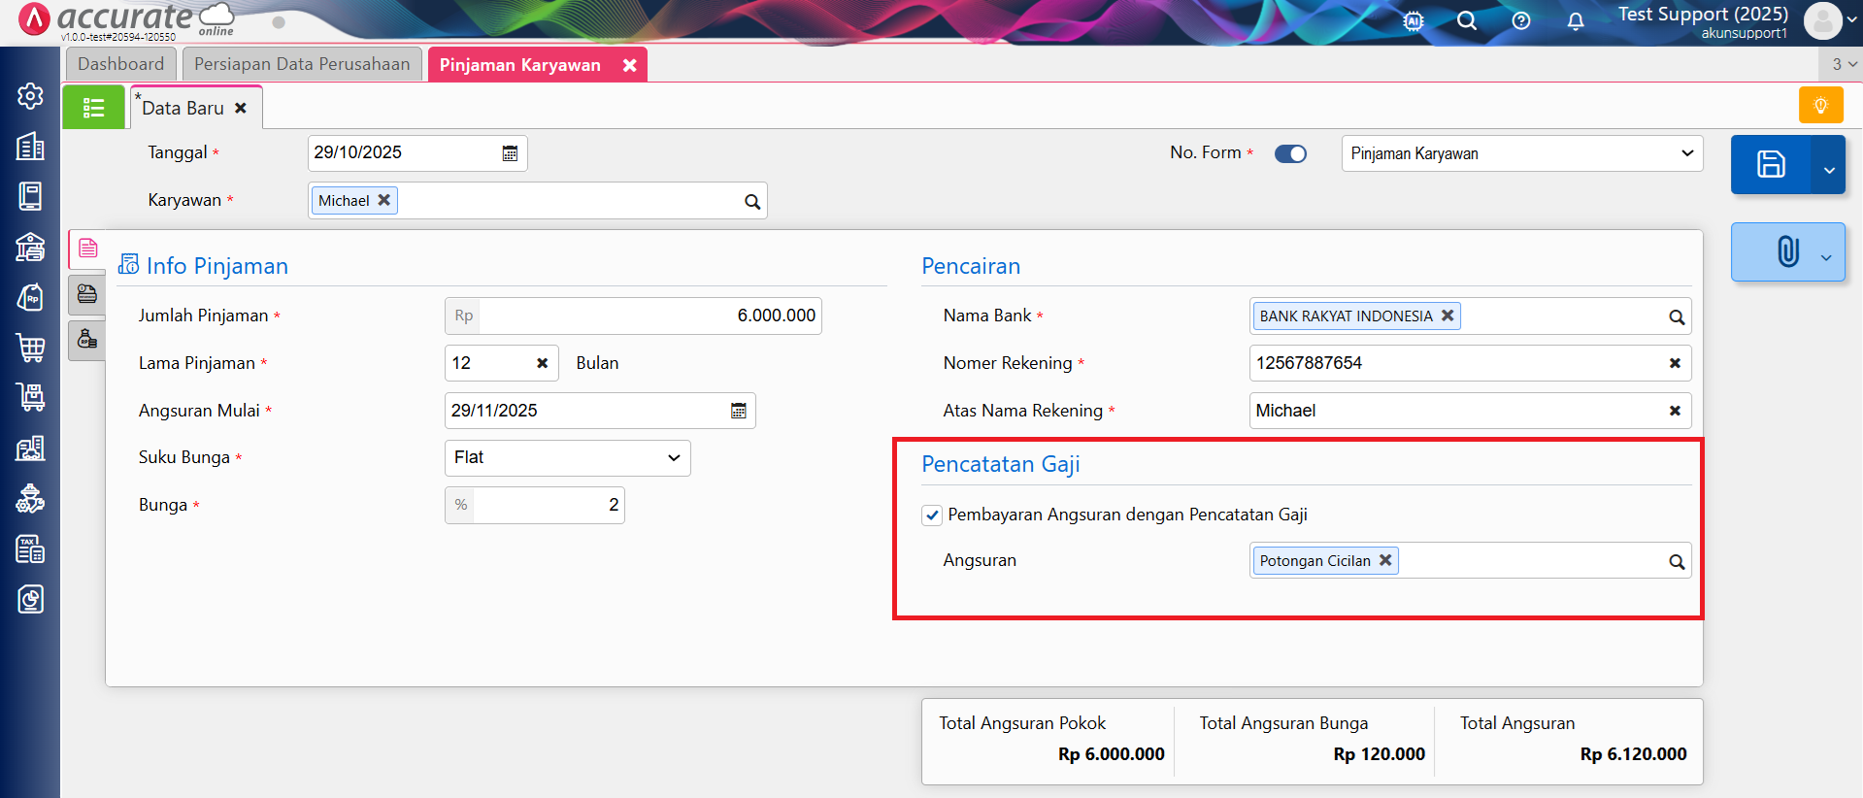Toggle the No. Form automatic numbering switch
Screen dimensions: 1863x798
[x=1290, y=154]
